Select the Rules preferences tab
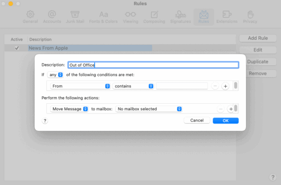Screen dimensions: 281x185 [204, 17]
